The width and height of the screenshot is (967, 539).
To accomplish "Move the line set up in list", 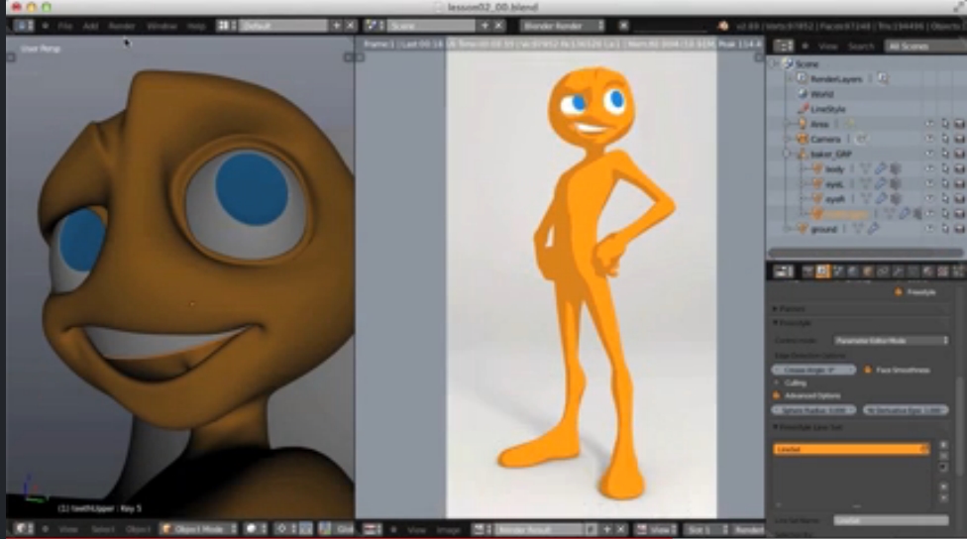I will point(943,486).
